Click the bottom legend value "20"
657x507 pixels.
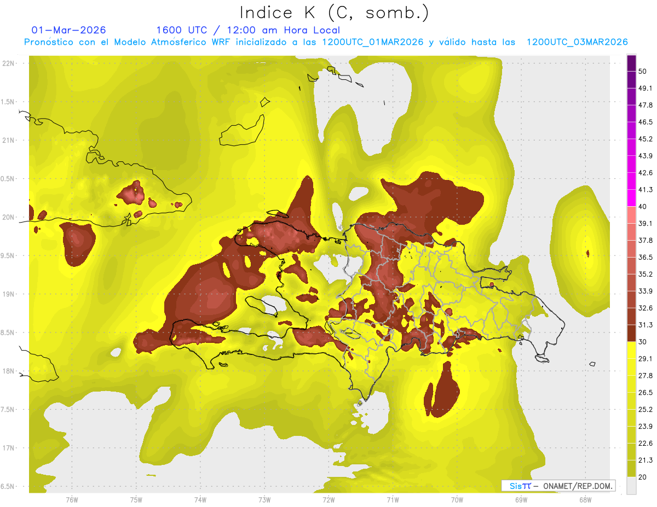tap(643, 477)
